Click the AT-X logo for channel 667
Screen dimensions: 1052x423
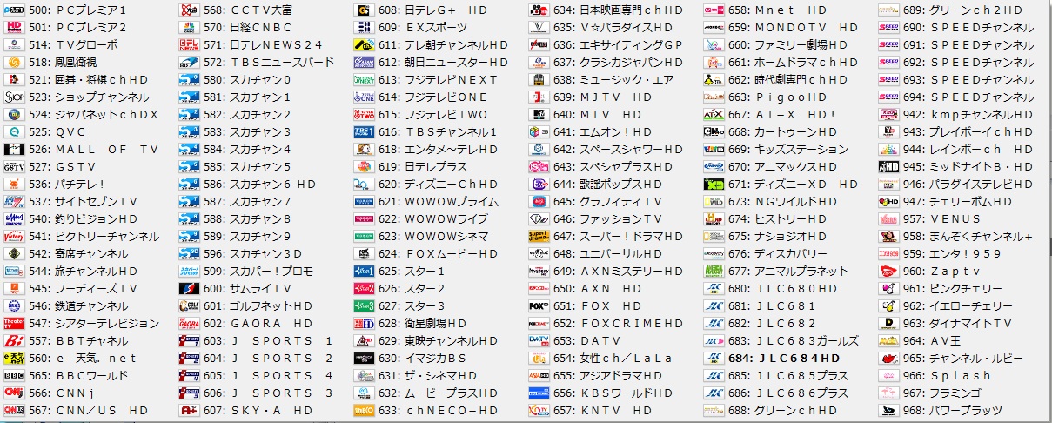714,114
